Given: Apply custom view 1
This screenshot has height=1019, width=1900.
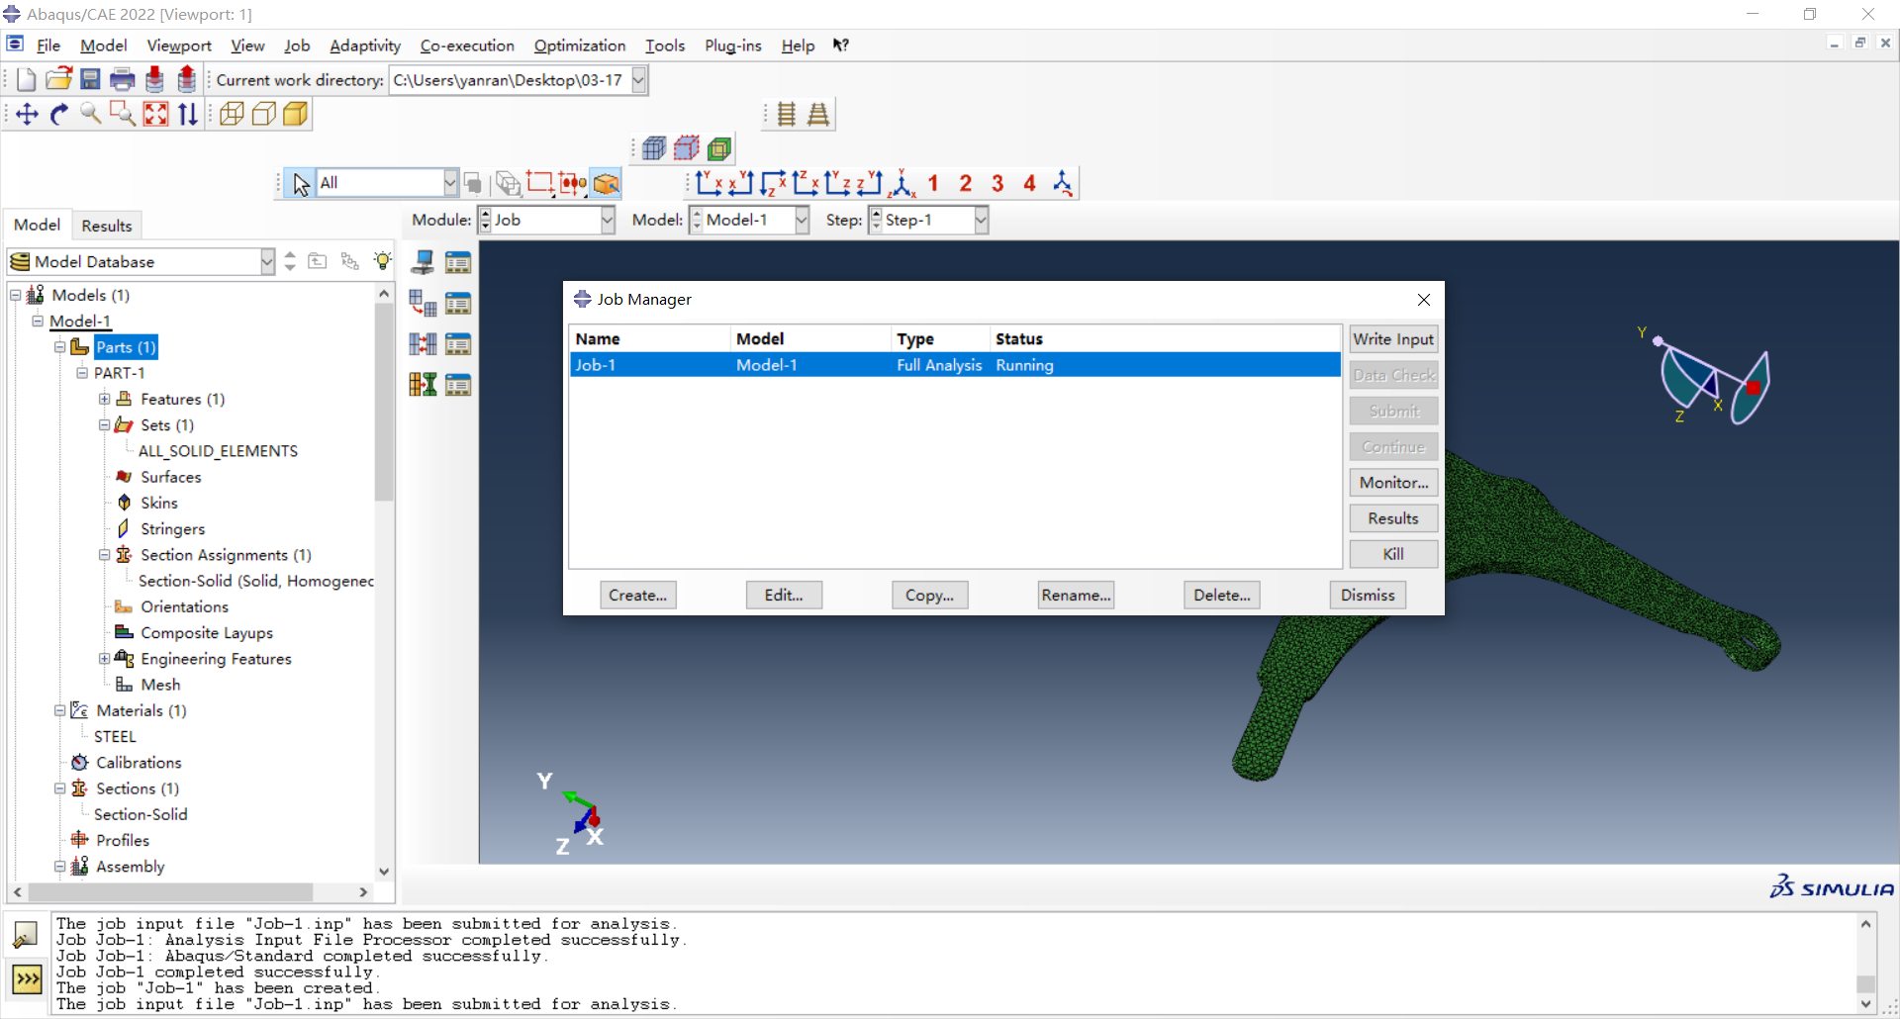Looking at the screenshot, I should point(933,183).
